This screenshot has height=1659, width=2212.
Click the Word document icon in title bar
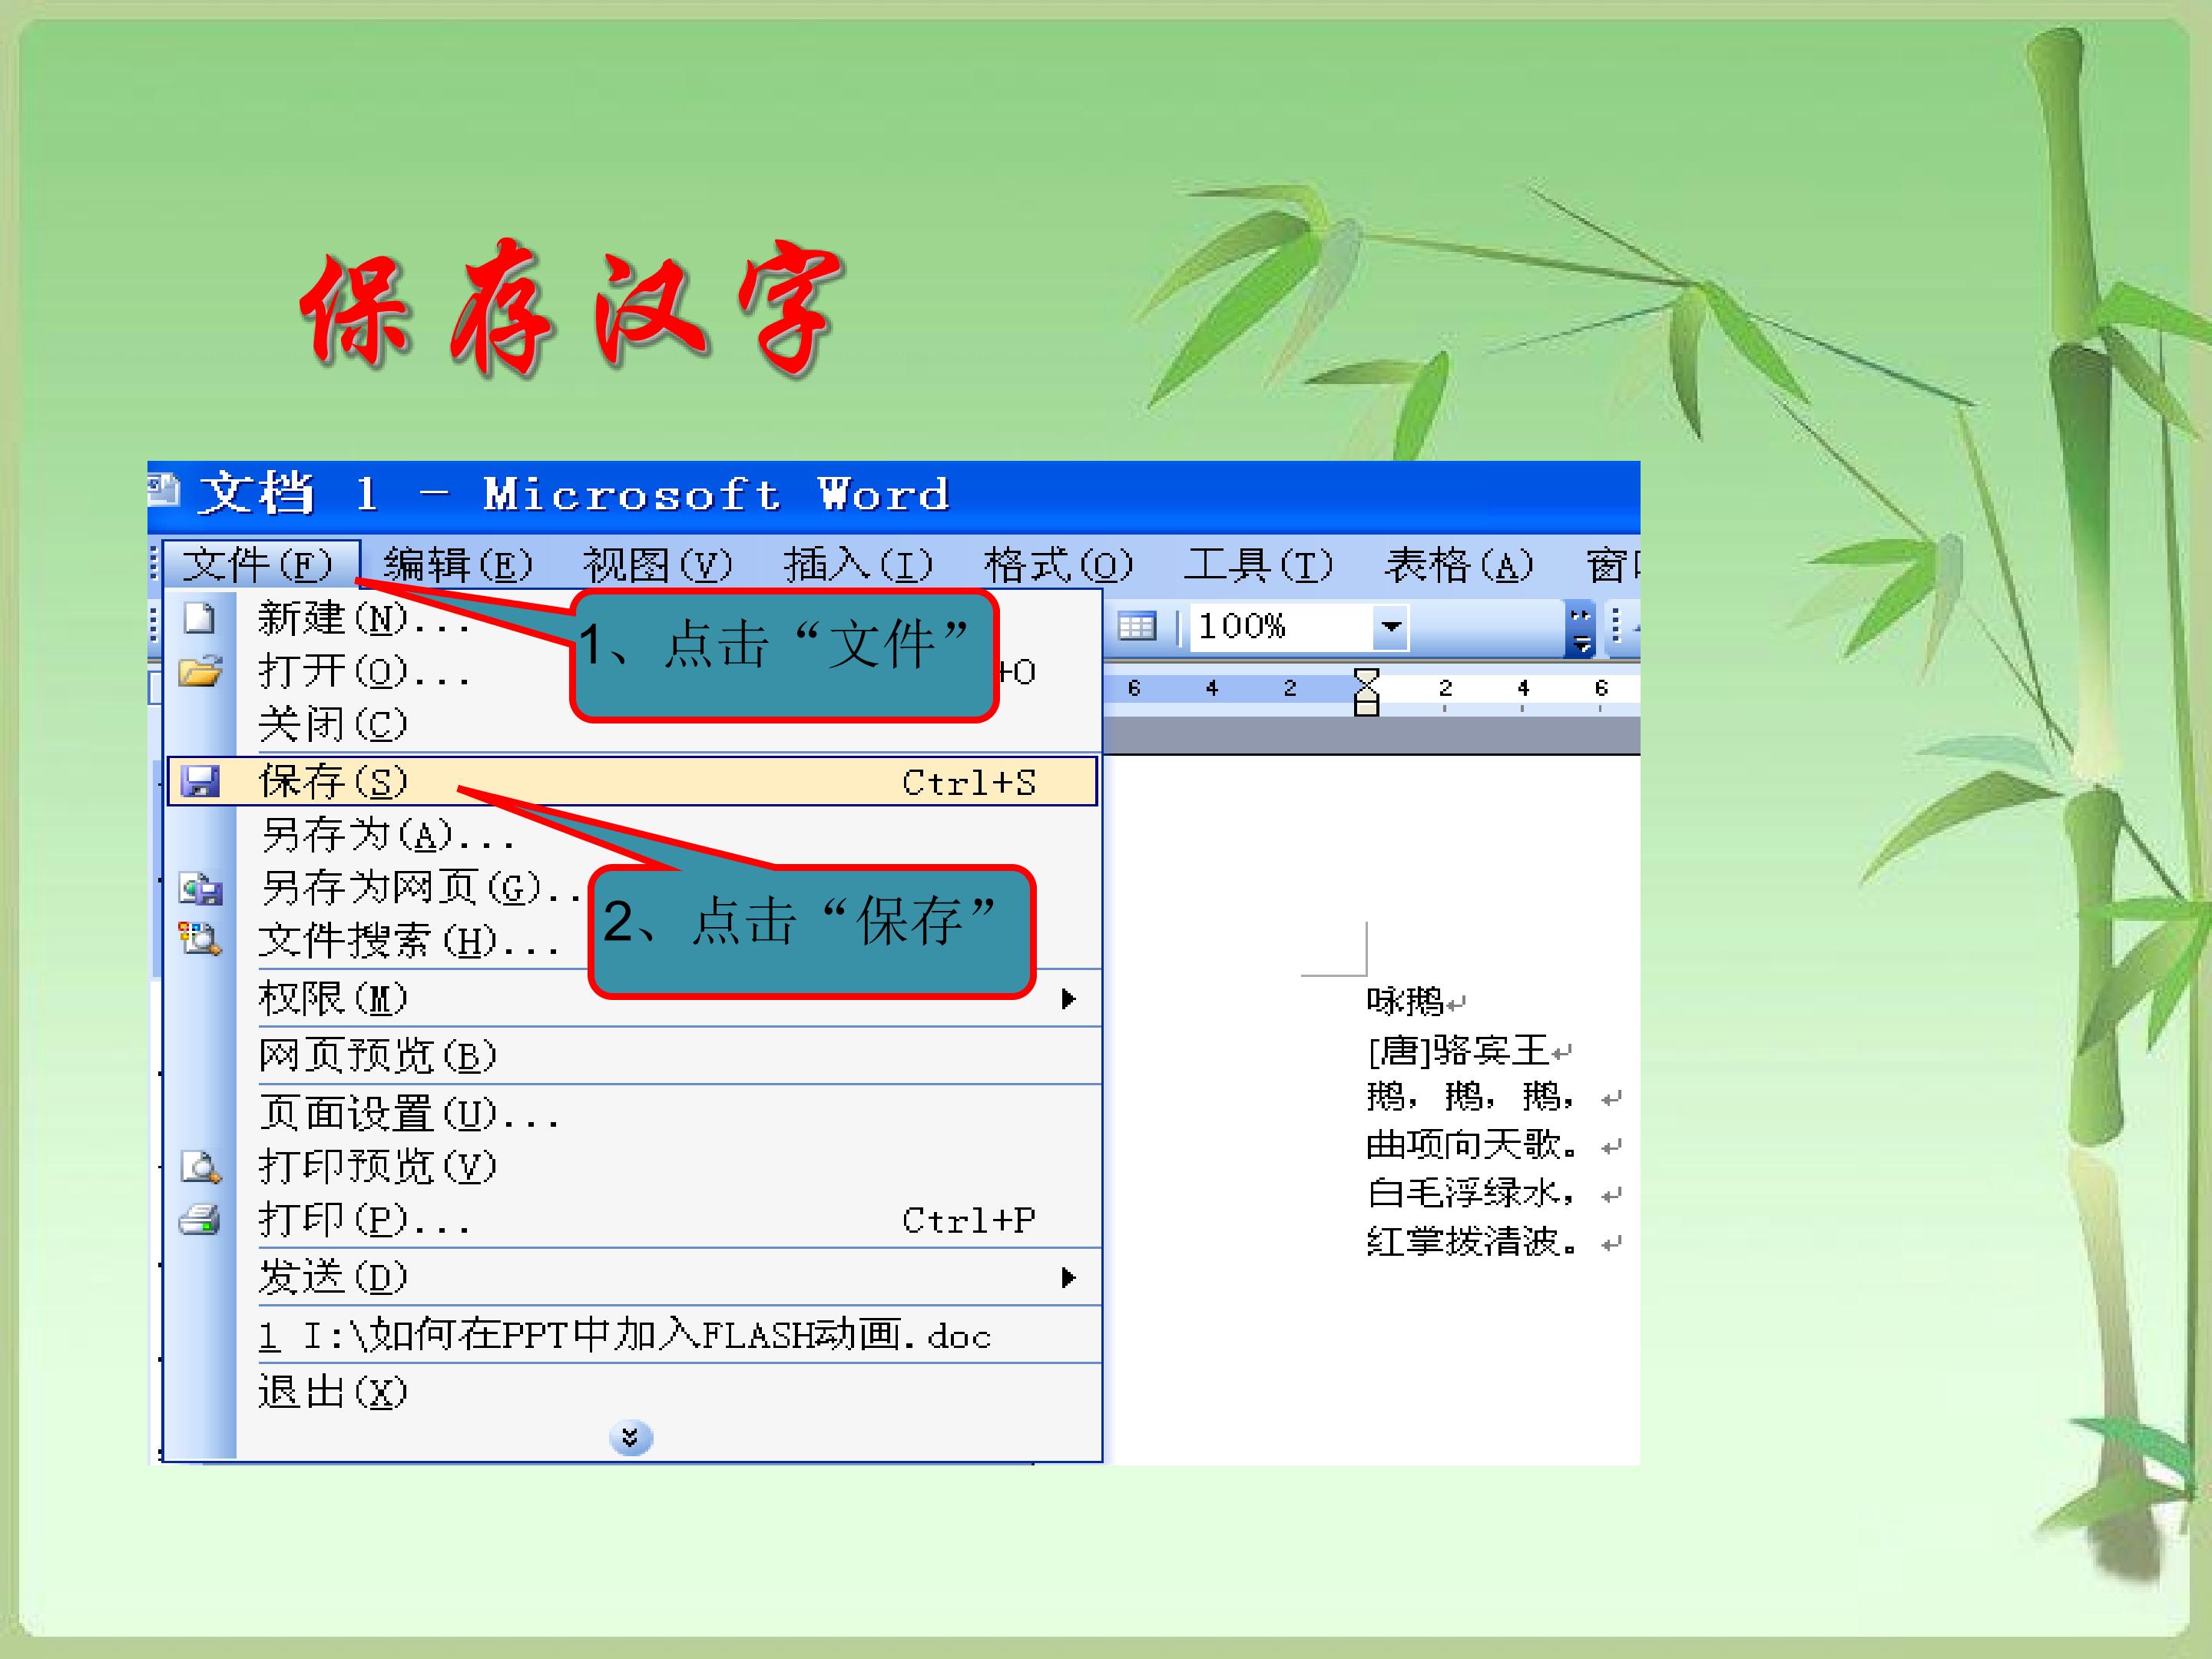[163, 489]
